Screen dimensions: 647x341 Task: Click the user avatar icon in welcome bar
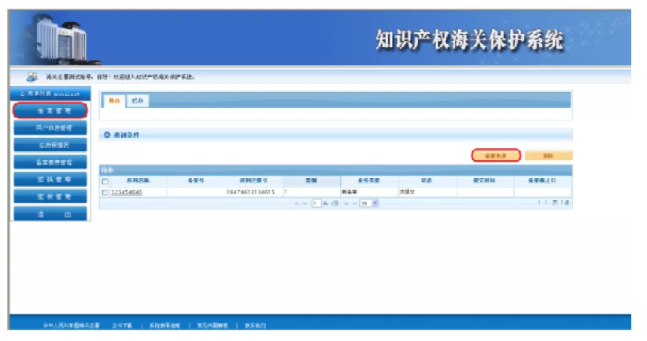31,76
